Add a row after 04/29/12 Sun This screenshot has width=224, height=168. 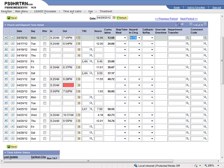6,139
